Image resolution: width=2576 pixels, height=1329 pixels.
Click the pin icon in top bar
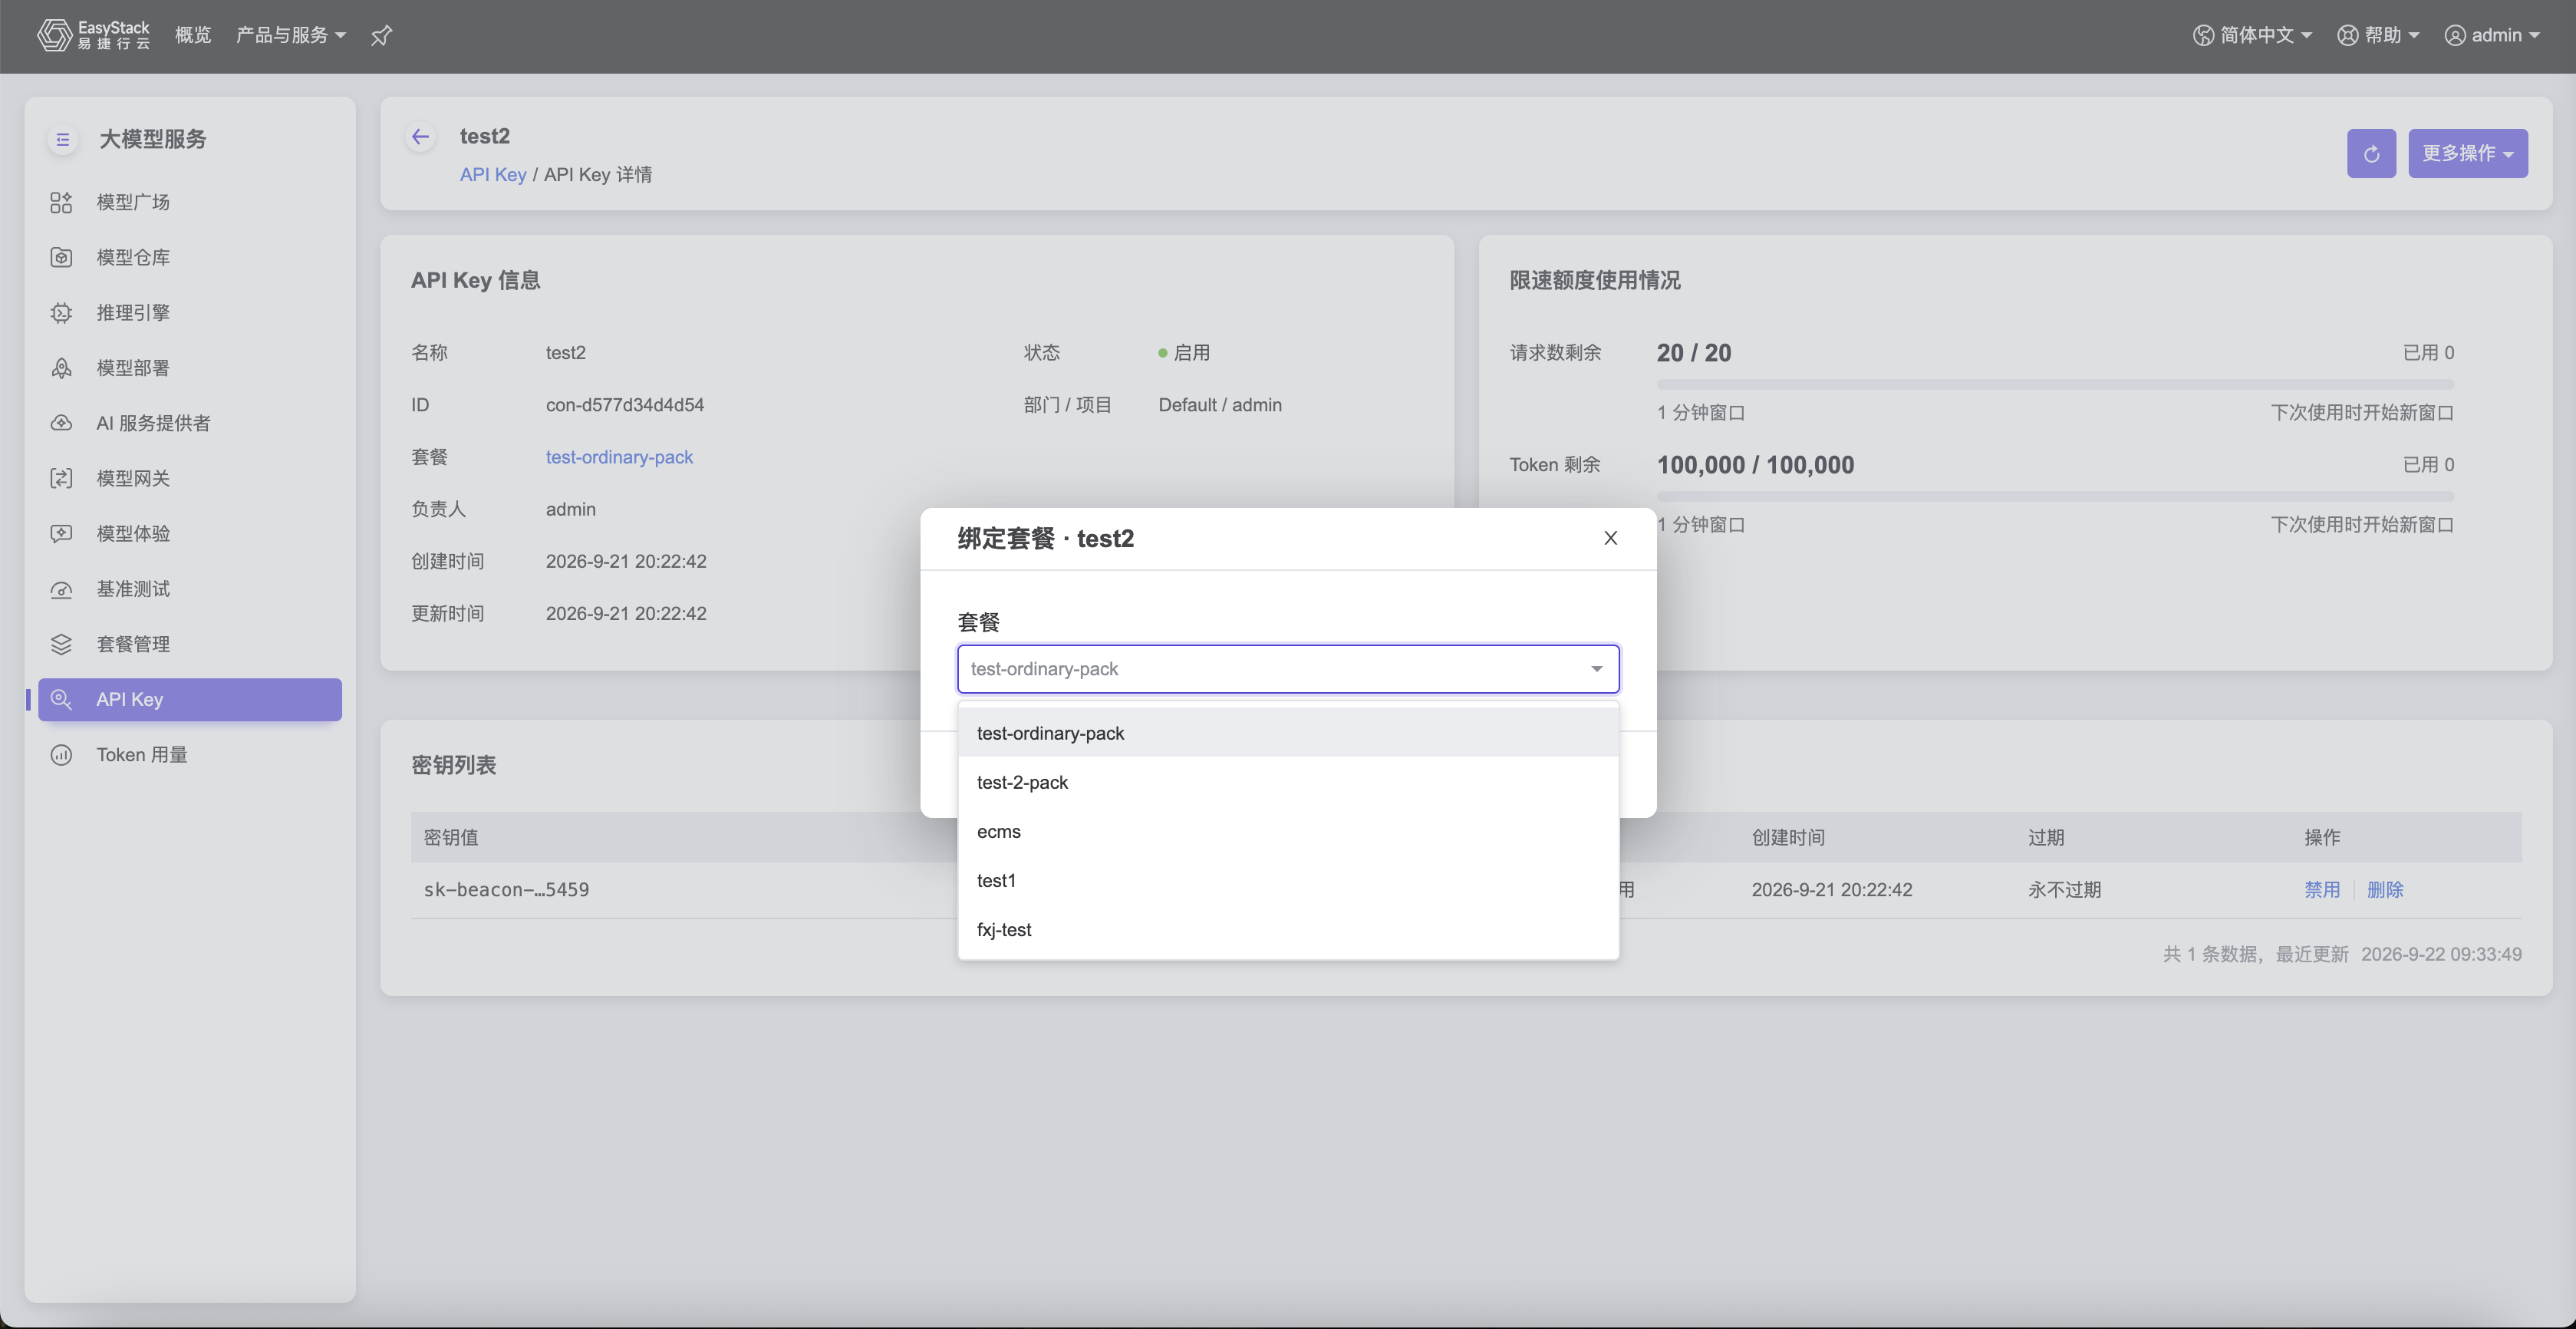pyautogui.click(x=381, y=36)
